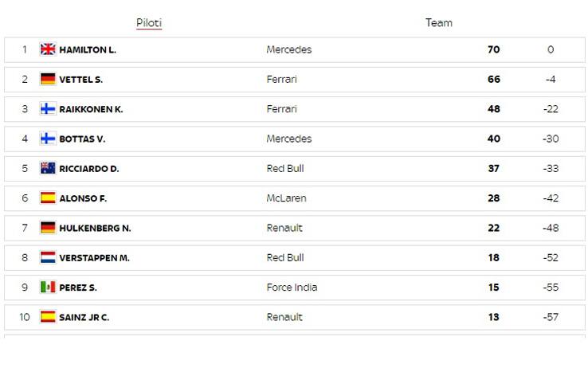Click the Spanish flag next to Alonso
The width and height of the screenshot is (588, 368).
tap(48, 198)
